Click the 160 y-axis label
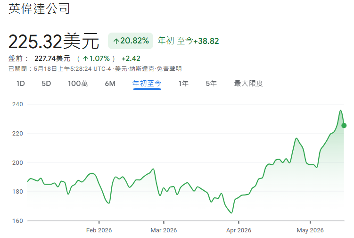Screen dimensions: 354x238 point(17,221)
